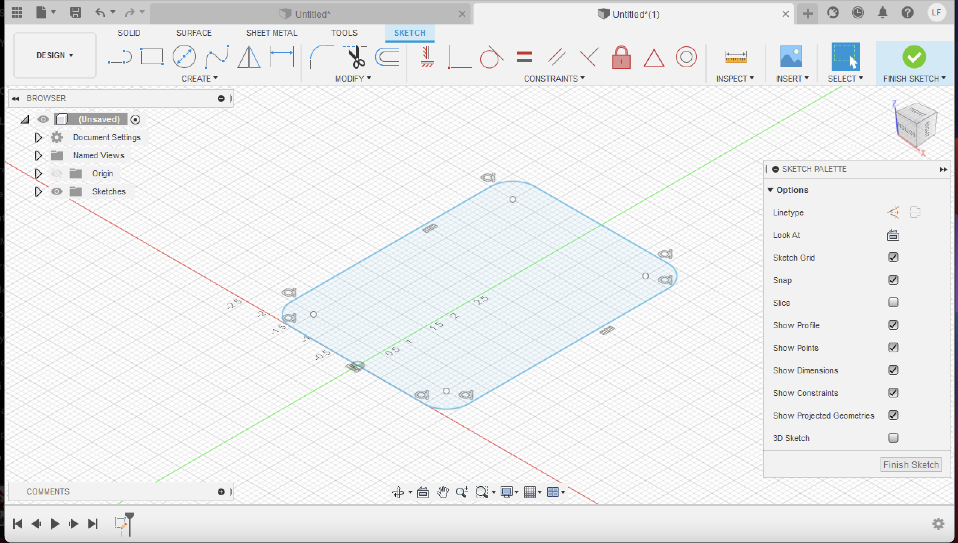Apply the Fix/UnFix lock constraint
The width and height of the screenshot is (958, 543).
point(621,57)
